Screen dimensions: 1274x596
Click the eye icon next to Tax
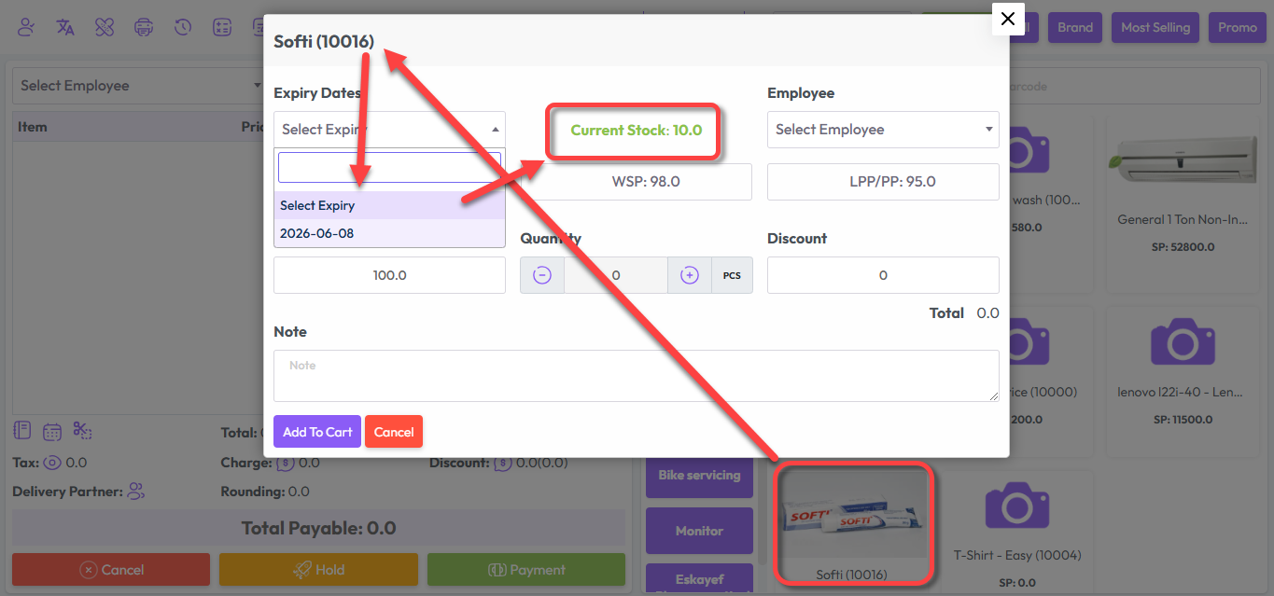[x=52, y=463]
